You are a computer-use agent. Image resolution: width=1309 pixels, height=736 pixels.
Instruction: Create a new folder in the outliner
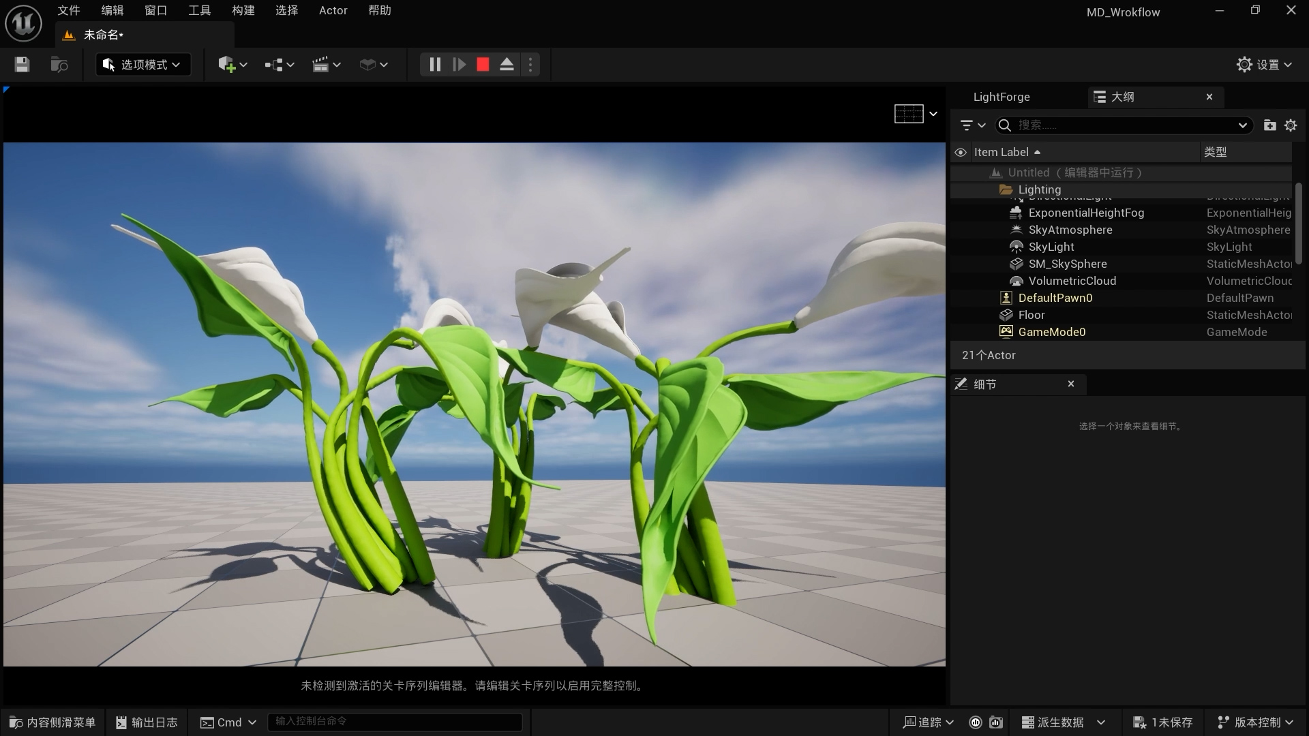click(x=1269, y=125)
